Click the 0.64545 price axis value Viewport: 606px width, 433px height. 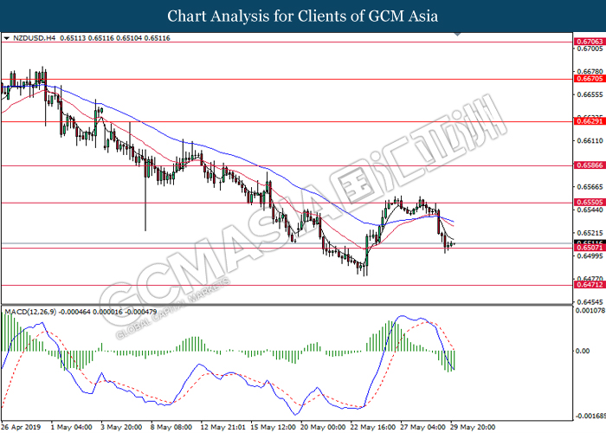[x=590, y=302]
